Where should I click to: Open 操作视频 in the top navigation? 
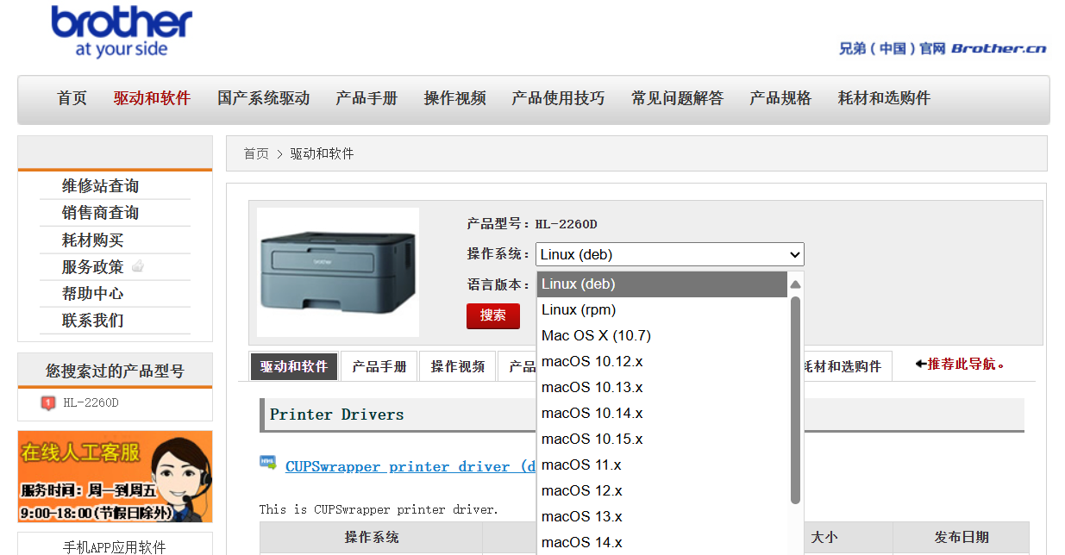point(454,98)
